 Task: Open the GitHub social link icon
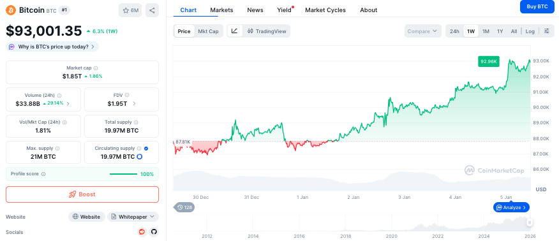(x=154, y=232)
